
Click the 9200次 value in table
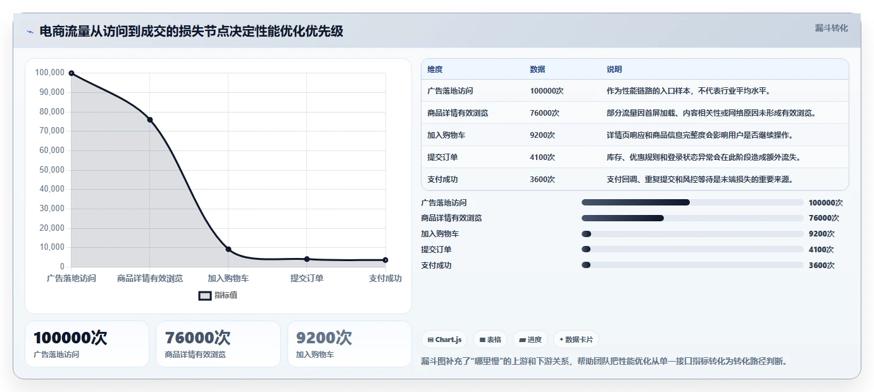542,135
